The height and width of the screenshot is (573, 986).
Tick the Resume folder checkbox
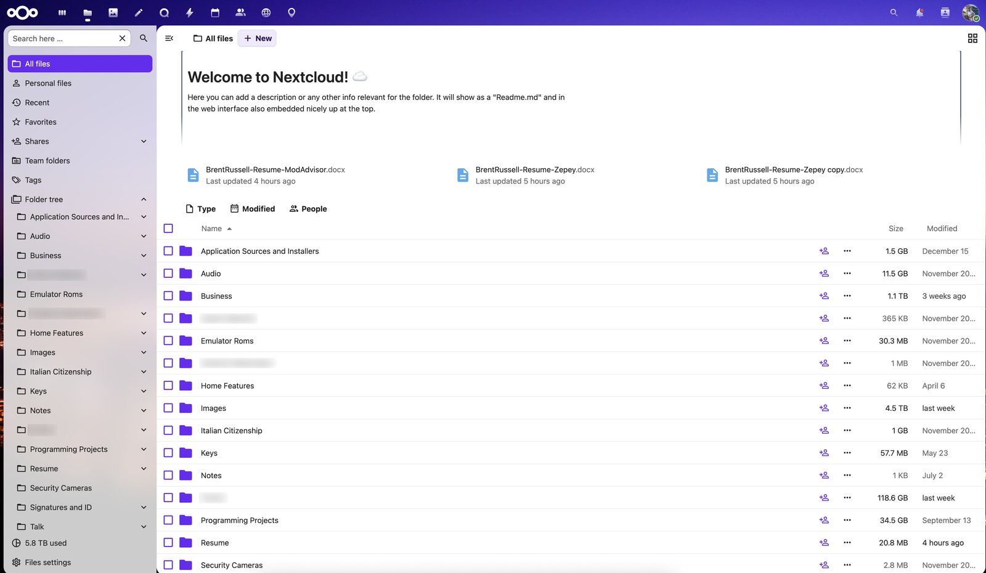[168, 543]
